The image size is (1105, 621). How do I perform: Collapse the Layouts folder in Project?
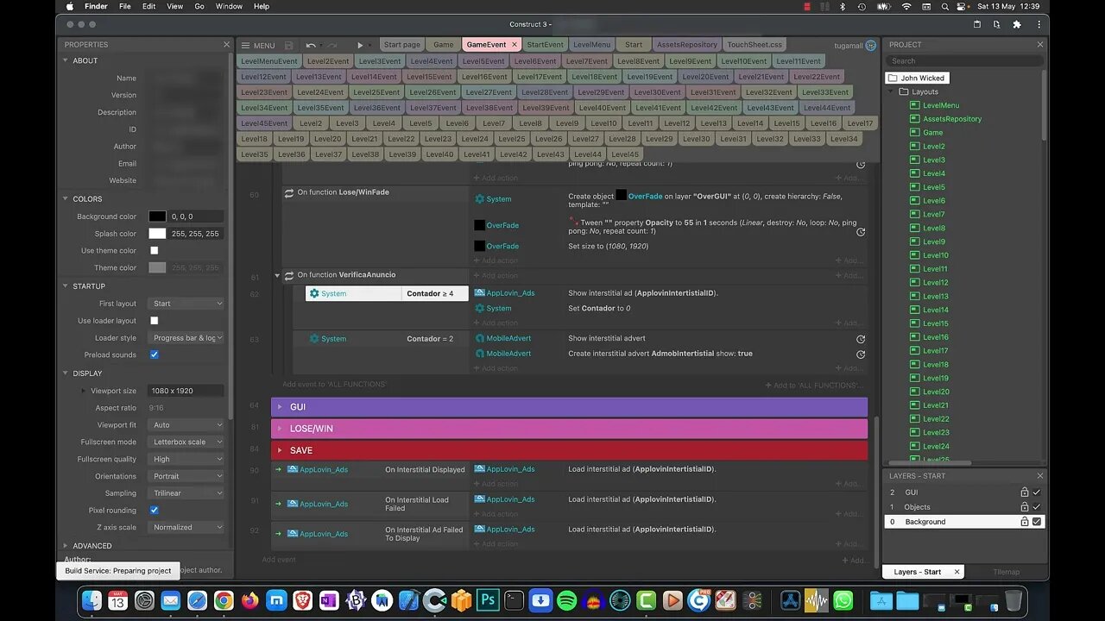[x=893, y=91]
